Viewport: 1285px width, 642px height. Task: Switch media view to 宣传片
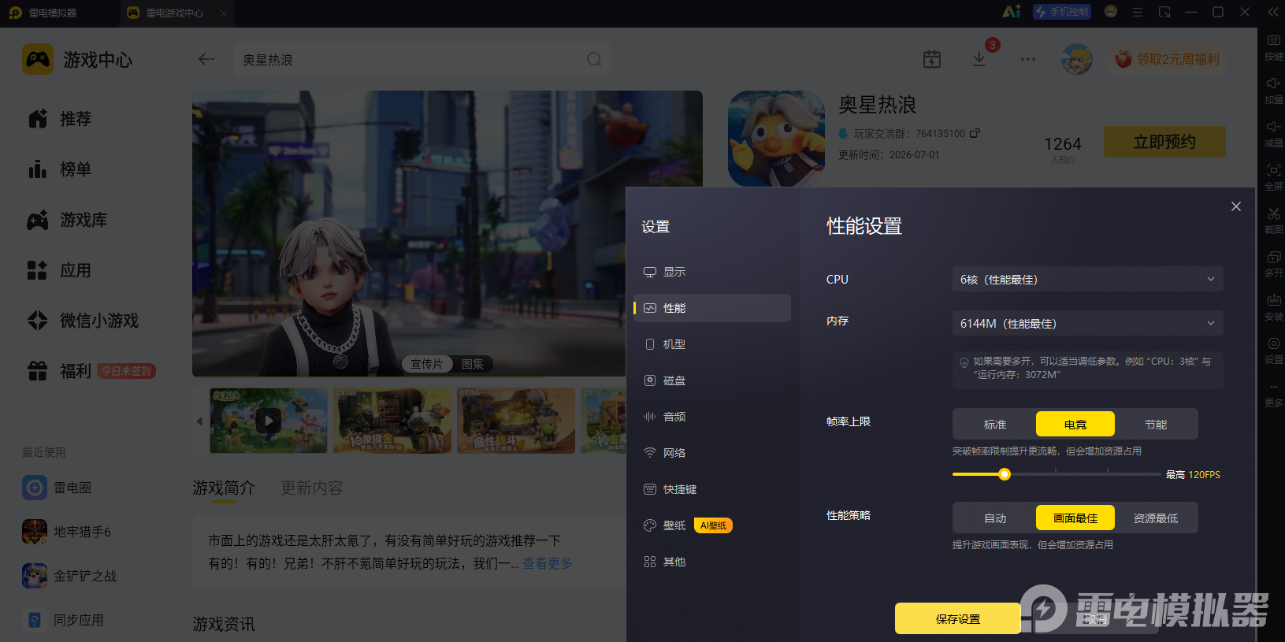pyautogui.click(x=427, y=364)
